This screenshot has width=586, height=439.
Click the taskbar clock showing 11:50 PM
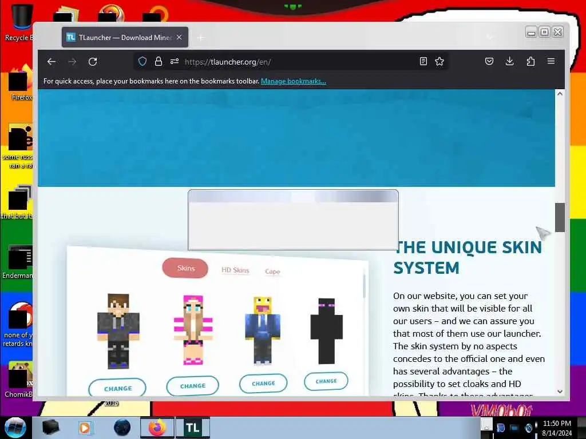557,428
